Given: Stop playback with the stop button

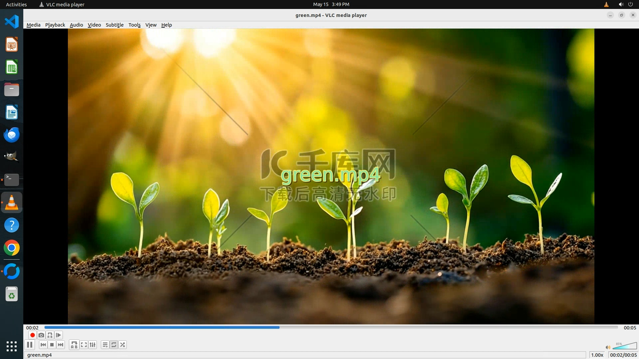Looking at the screenshot, I should click(x=52, y=345).
